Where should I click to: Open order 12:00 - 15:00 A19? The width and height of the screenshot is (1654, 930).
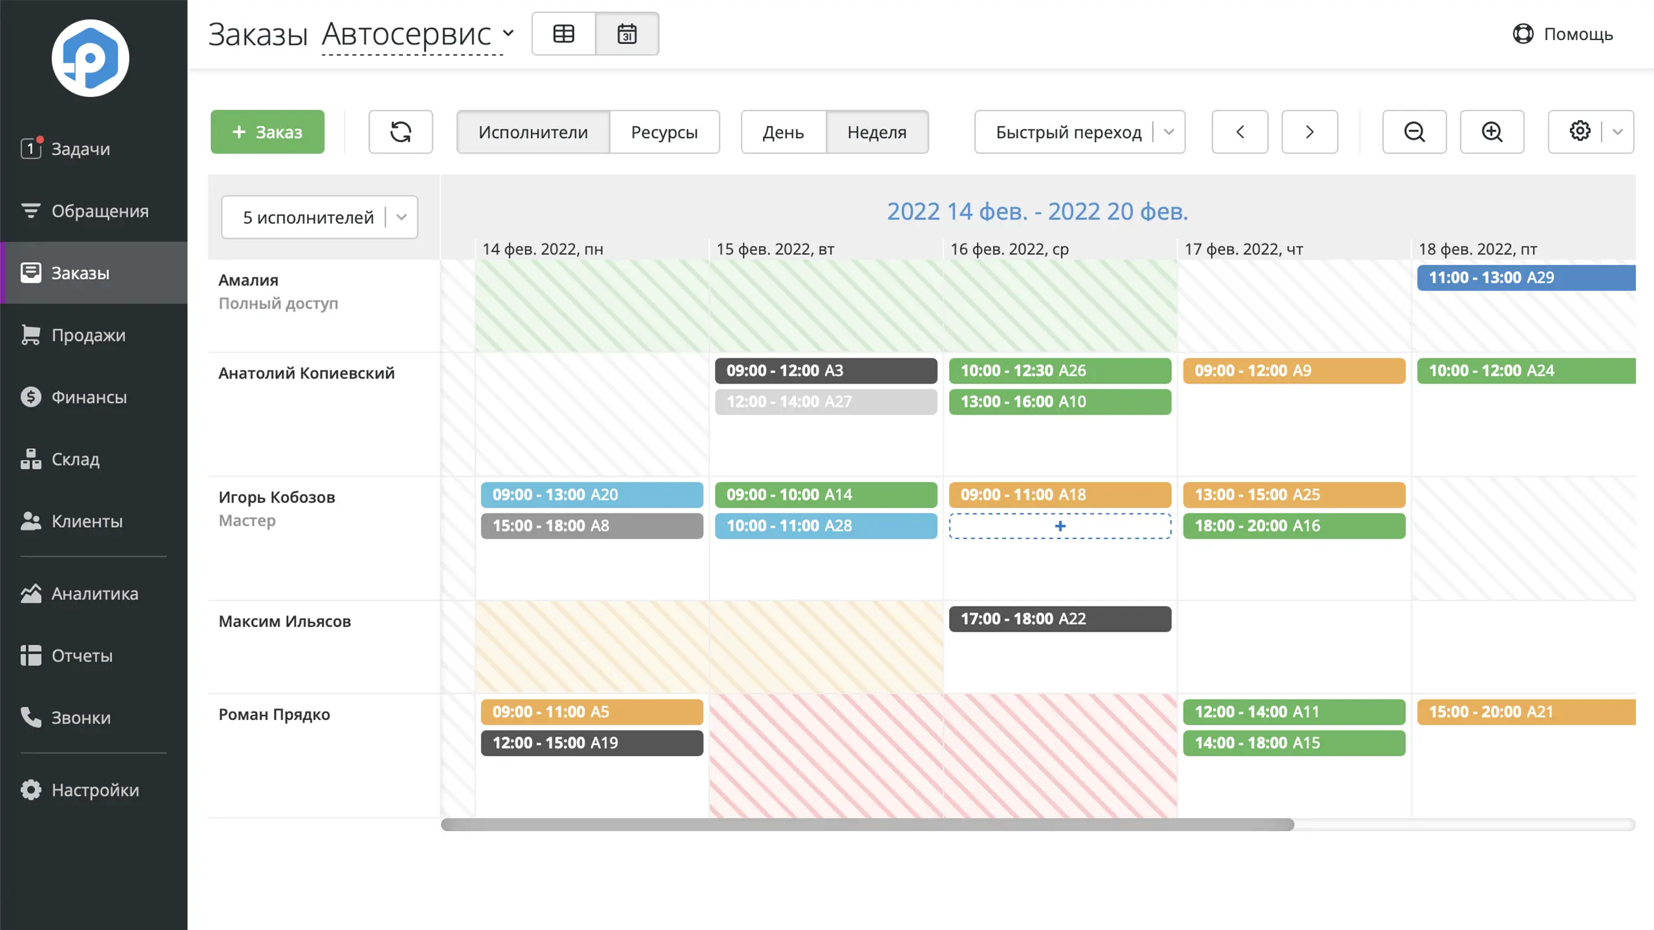[x=592, y=743]
